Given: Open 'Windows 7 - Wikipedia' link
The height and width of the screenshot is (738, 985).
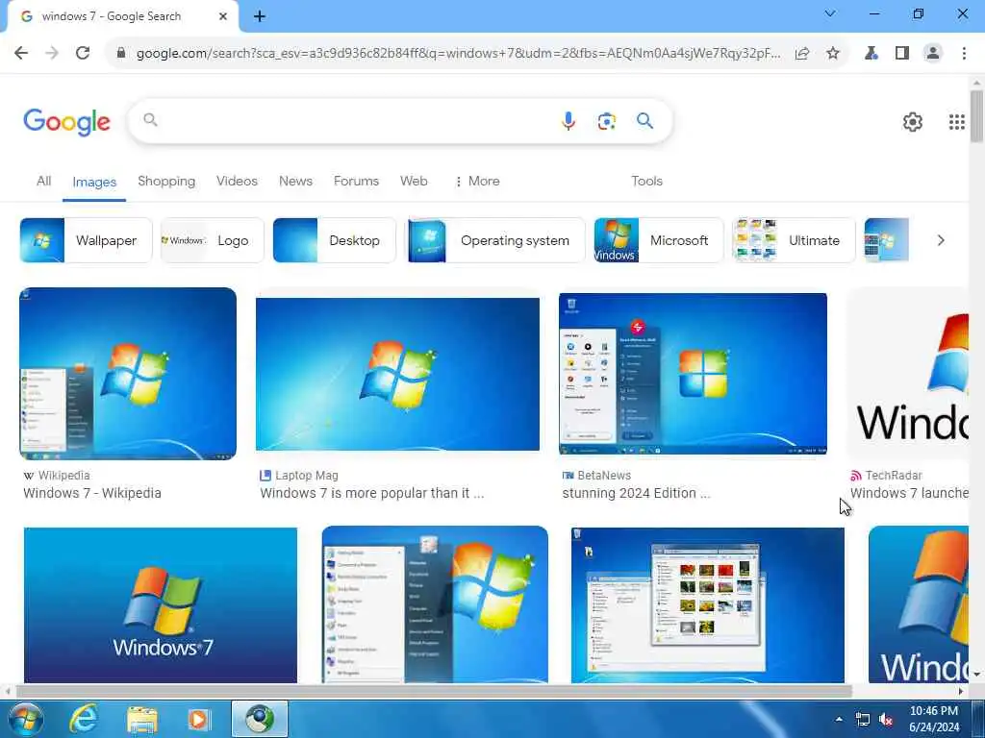Looking at the screenshot, I should [92, 493].
